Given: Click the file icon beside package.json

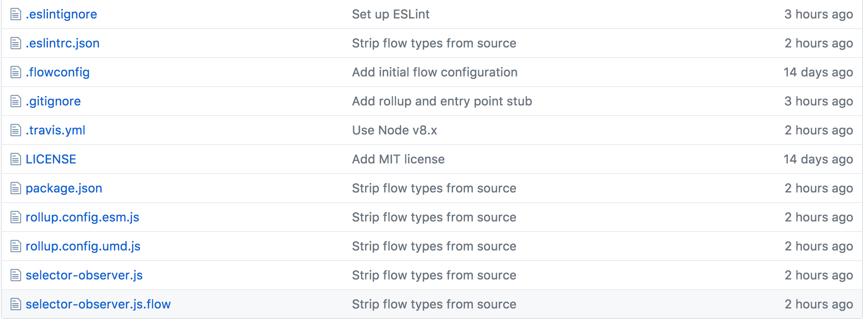Looking at the screenshot, I should pyautogui.click(x=16, y=188).
